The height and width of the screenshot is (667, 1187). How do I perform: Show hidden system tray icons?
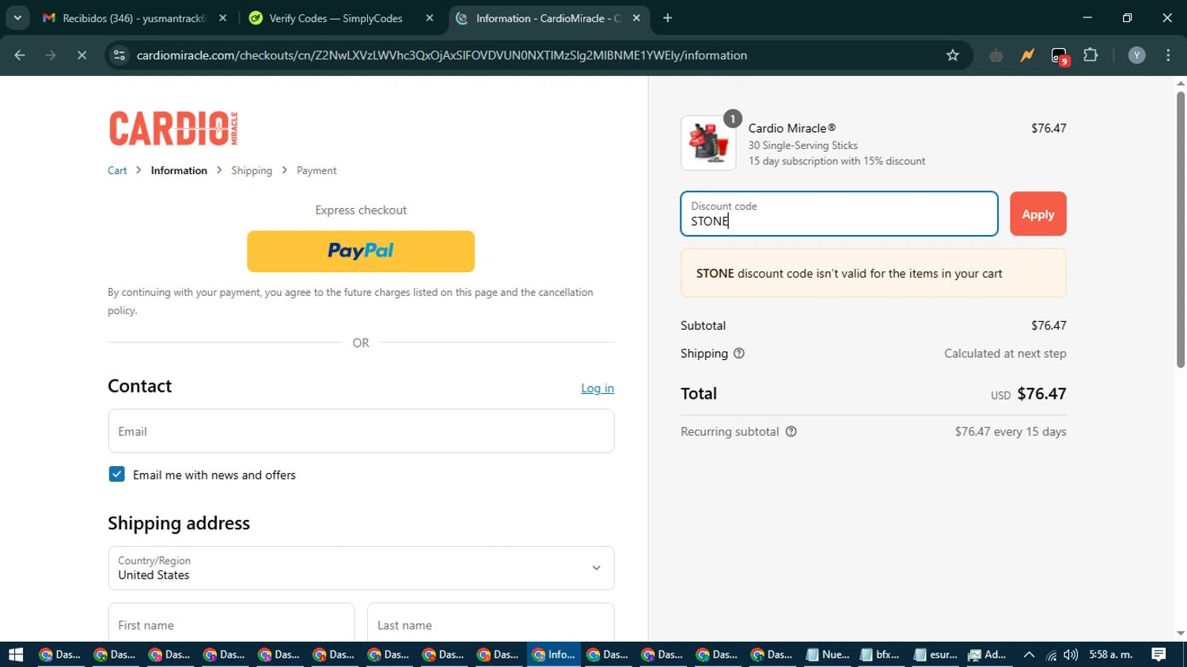(1029, 654)
